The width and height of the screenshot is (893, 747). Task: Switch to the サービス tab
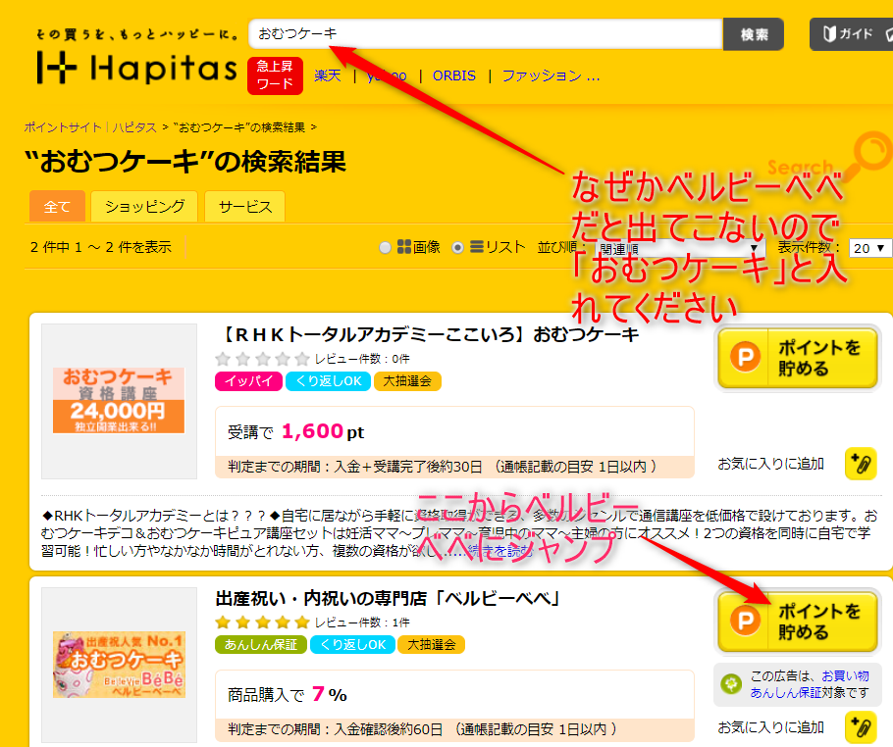point(245,206)
